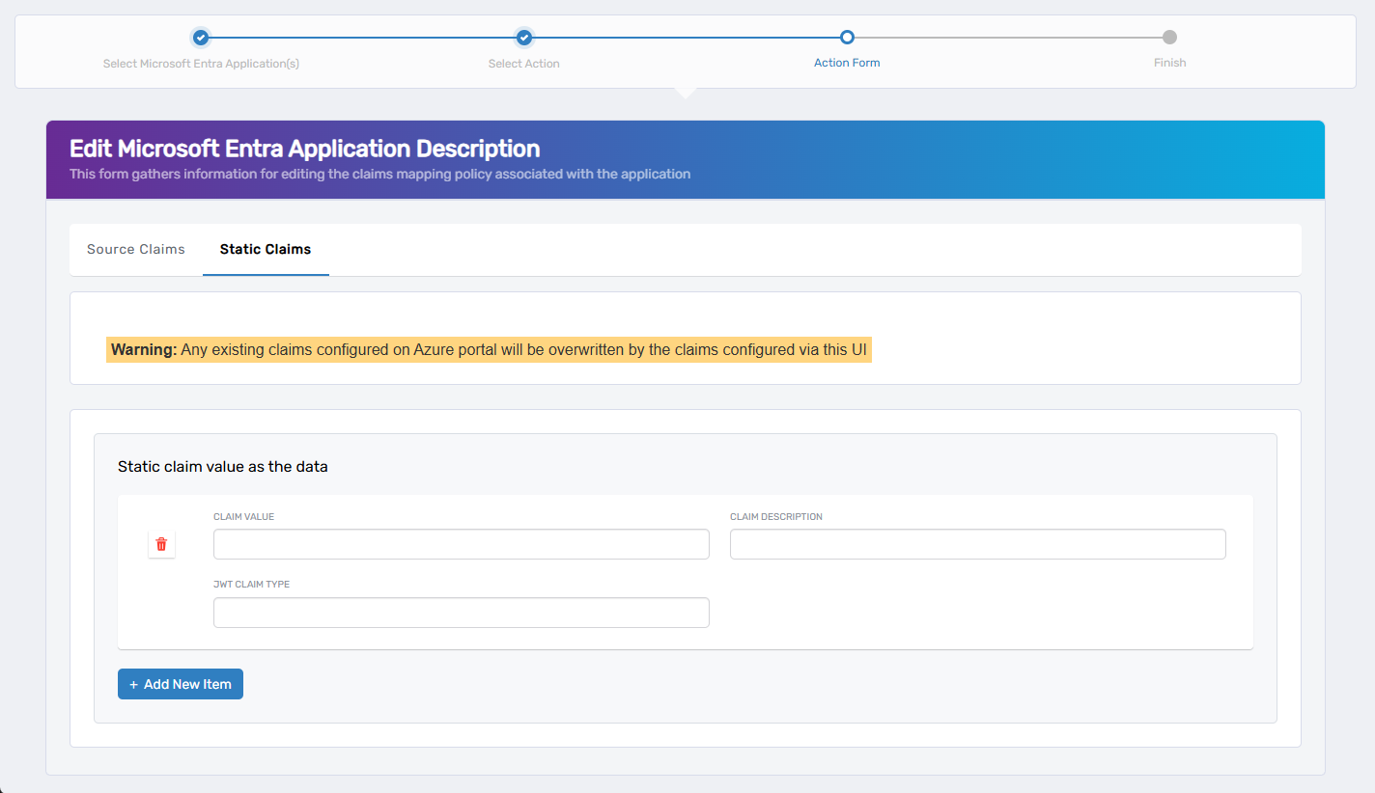The image size is (1375, 793).
Task: Delete the static claim using the trash icon
Action: pos(161,544)
